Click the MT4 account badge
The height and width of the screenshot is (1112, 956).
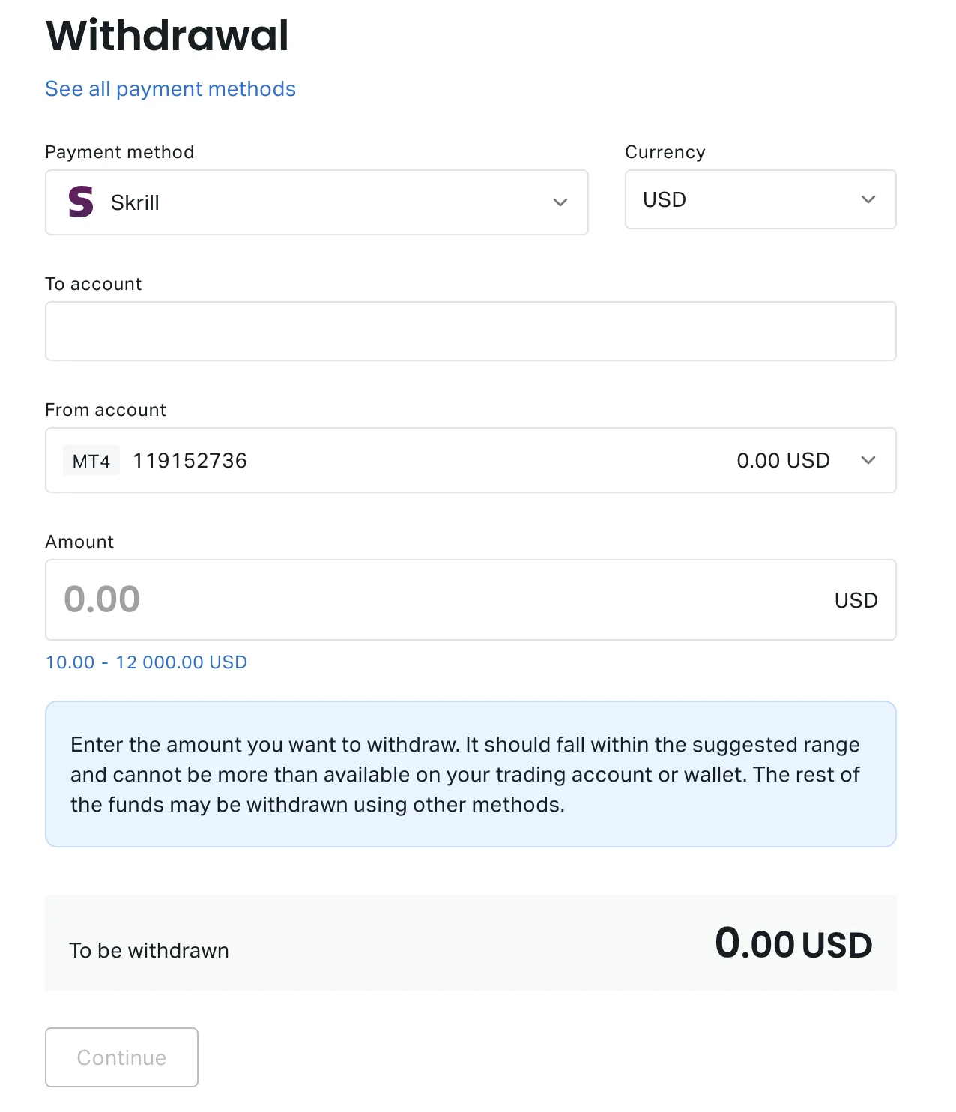[90, 460]
